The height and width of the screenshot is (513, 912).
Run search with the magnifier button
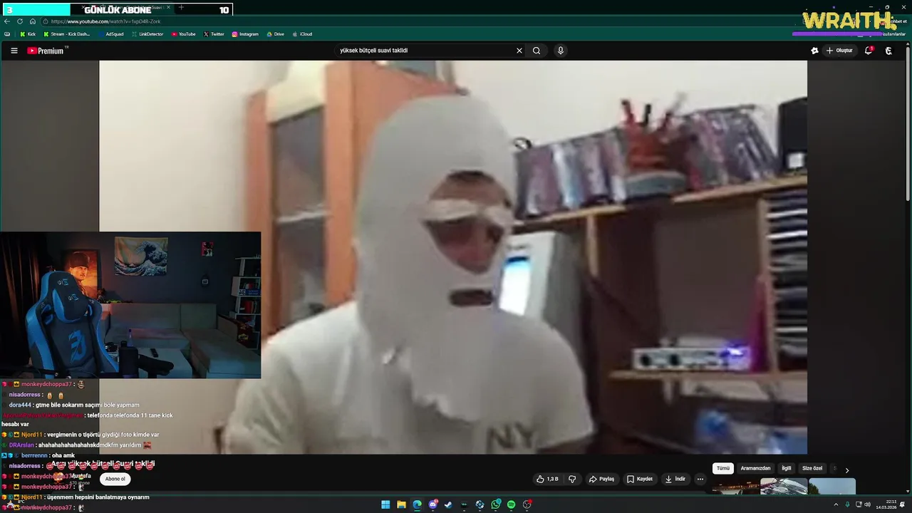point(537,51)
